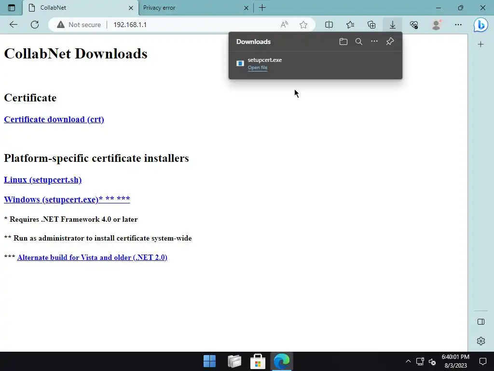Viewport: 494px width, 371px height.
Task: Enable Read aloud from address bar
Action: tap(284, 25)
